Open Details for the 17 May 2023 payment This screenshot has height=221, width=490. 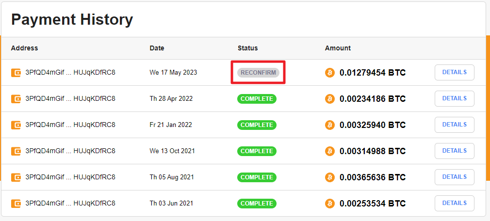454,72
